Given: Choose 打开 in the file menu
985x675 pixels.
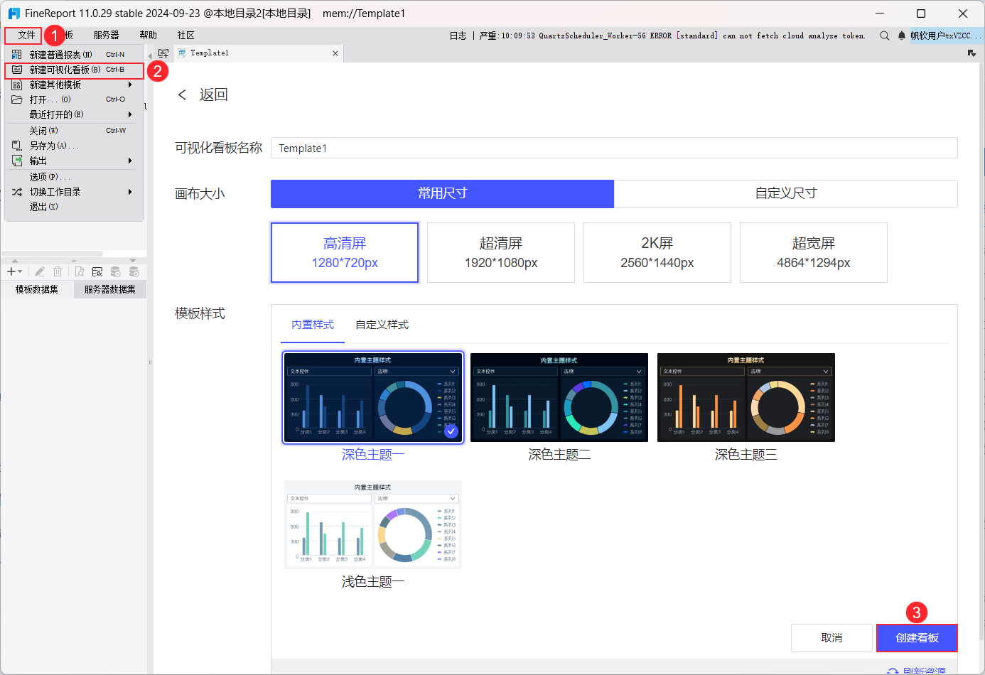Looking at the screenshot, I should (x=75, y=99).
